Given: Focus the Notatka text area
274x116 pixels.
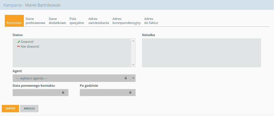Looking at the screenshot, I should click(x=201, y=53).
